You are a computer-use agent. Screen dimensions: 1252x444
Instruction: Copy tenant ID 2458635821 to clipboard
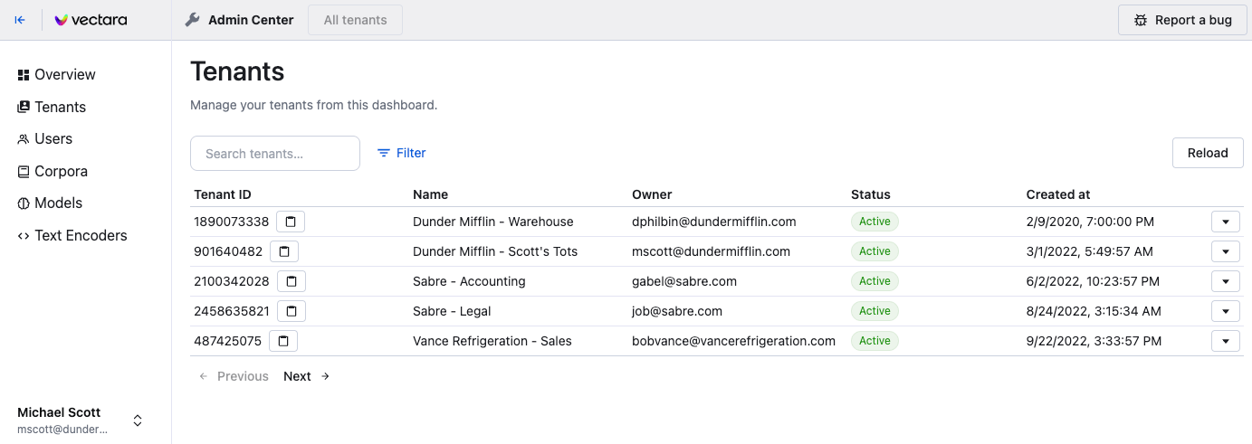click(x=291, y=311)
